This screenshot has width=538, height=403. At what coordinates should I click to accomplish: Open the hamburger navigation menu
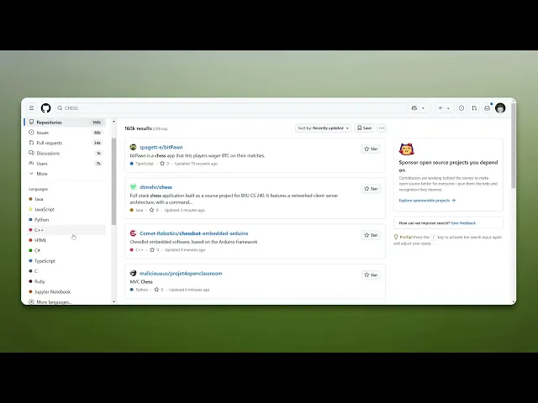32,108
